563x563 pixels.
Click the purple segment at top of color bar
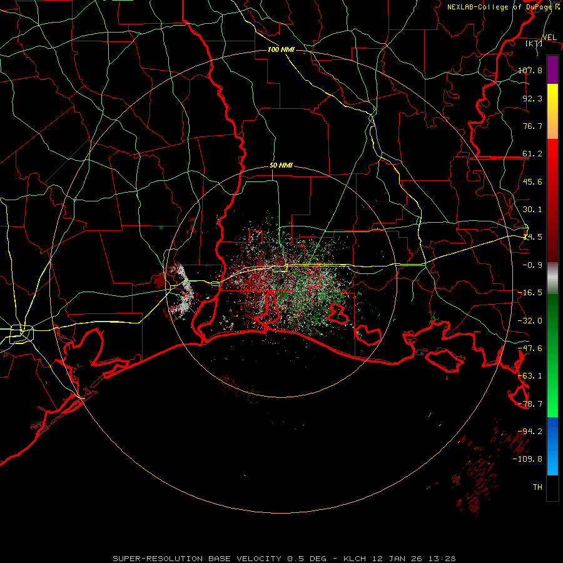coord(552,70)
